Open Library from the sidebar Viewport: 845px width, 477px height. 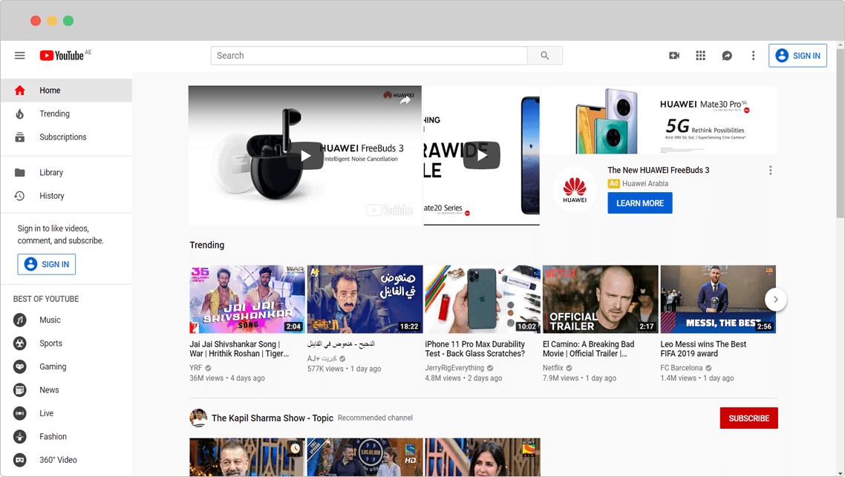click(x=66, y=172)
